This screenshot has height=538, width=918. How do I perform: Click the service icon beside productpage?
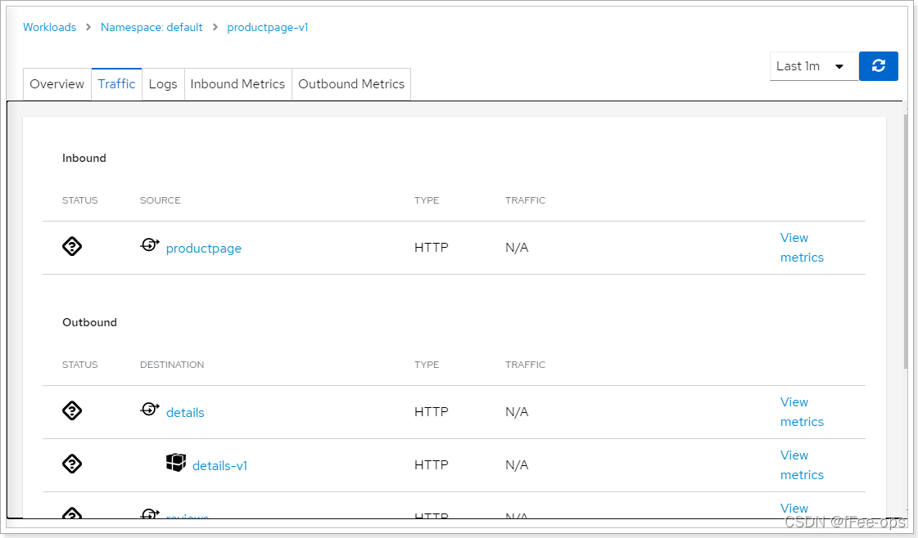coord(150,245)
